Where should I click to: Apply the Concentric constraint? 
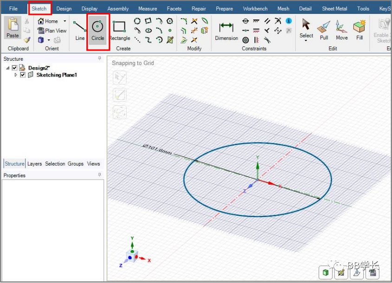tap(246, 40)
